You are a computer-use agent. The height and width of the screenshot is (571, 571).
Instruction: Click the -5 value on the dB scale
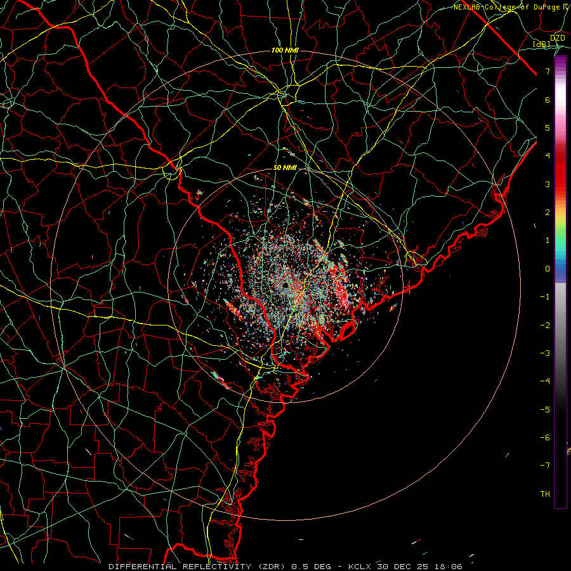point(545,410)
